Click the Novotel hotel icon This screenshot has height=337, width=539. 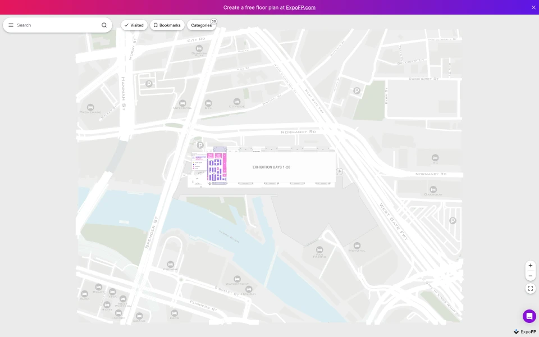pos(357,245)
